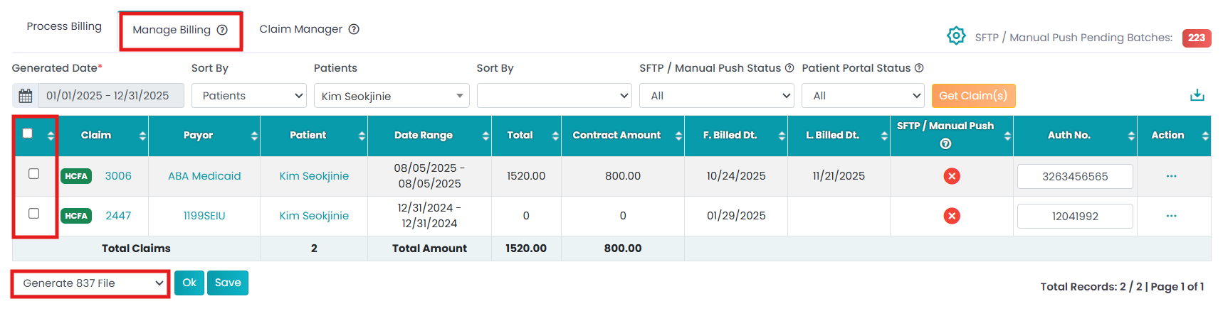Open the Generate 837 File dropdown
The image size is (1223, 311).
(90, 283)
